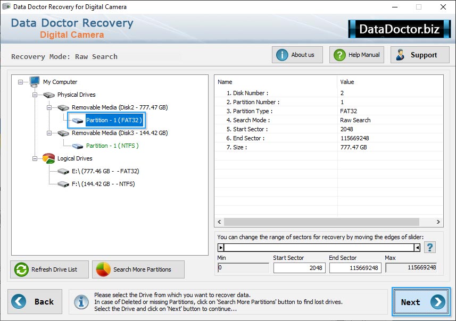
Task: Click the DataDoctor.biz logo banner
Action: (399, 29)
